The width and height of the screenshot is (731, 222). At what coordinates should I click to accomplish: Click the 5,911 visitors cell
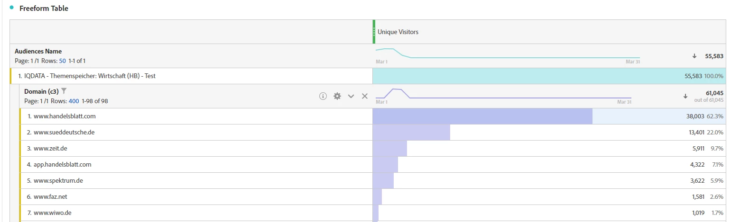click(549, 148)
